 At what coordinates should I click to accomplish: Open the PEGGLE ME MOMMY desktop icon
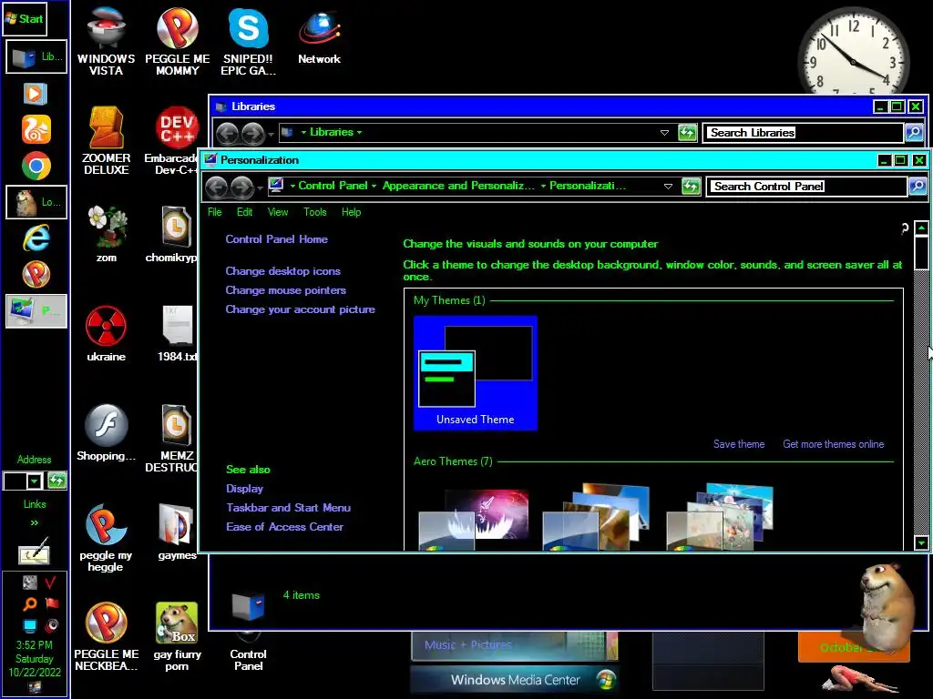coord(178,42)
